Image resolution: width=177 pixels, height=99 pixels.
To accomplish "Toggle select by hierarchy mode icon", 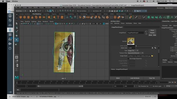I will 48,11.
